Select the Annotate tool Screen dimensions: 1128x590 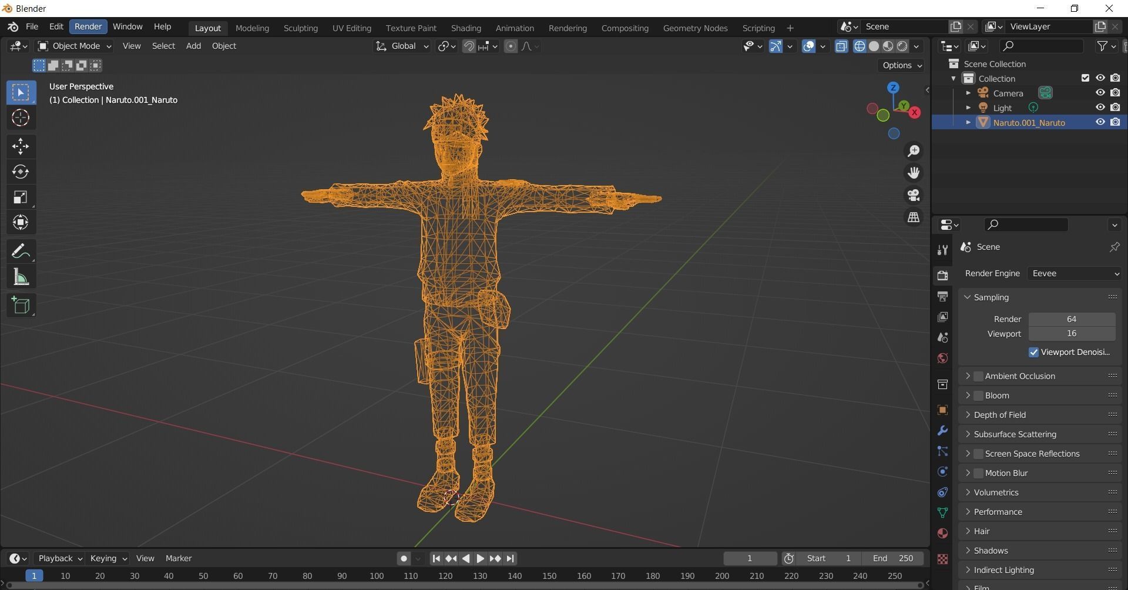coord(21,252)
